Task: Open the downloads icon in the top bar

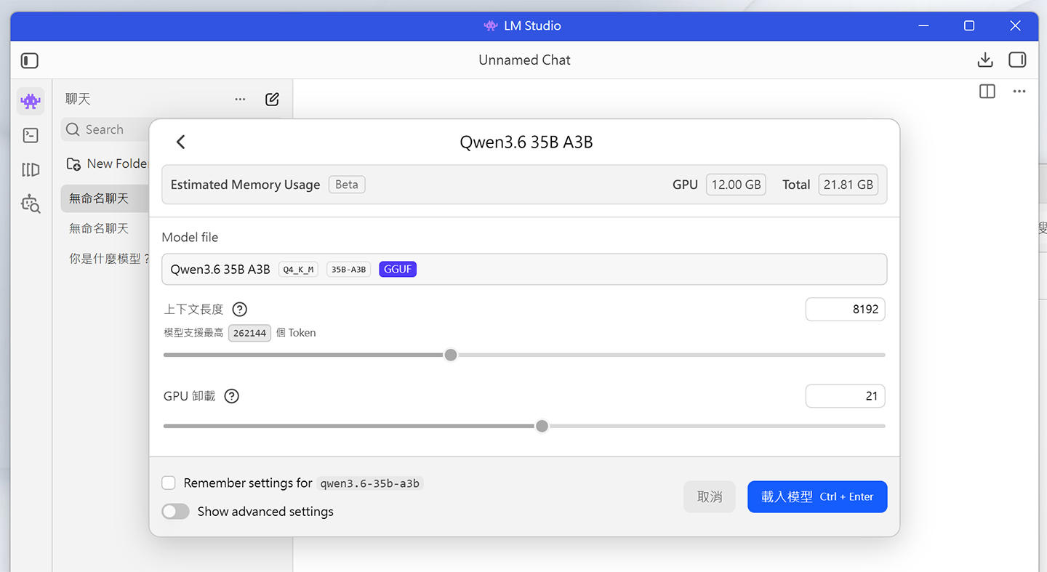Action: click(x=985, y=60)
